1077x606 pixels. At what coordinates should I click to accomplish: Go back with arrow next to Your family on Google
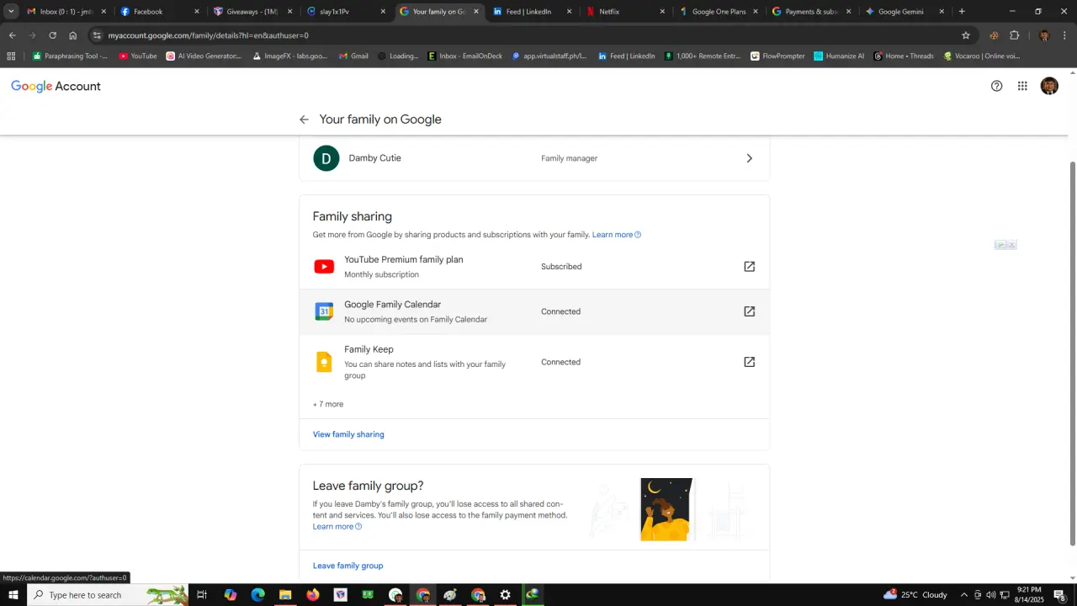pos(304,120)
